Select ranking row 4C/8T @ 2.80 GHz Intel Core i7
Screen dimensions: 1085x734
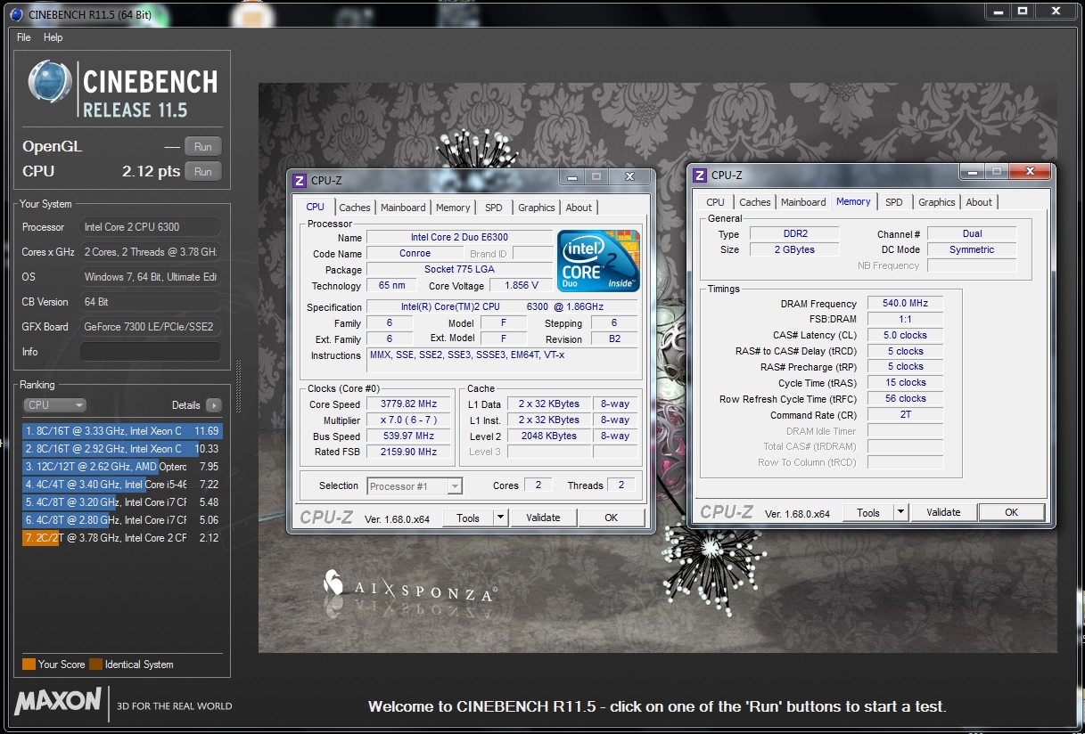pyautogui.click(x=122, y=520)
